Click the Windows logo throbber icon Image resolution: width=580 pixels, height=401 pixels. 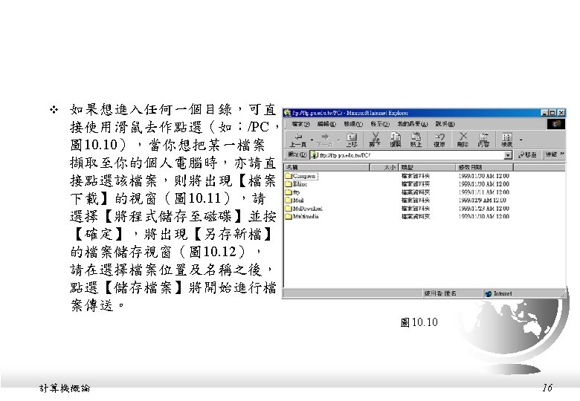[556, 124]
